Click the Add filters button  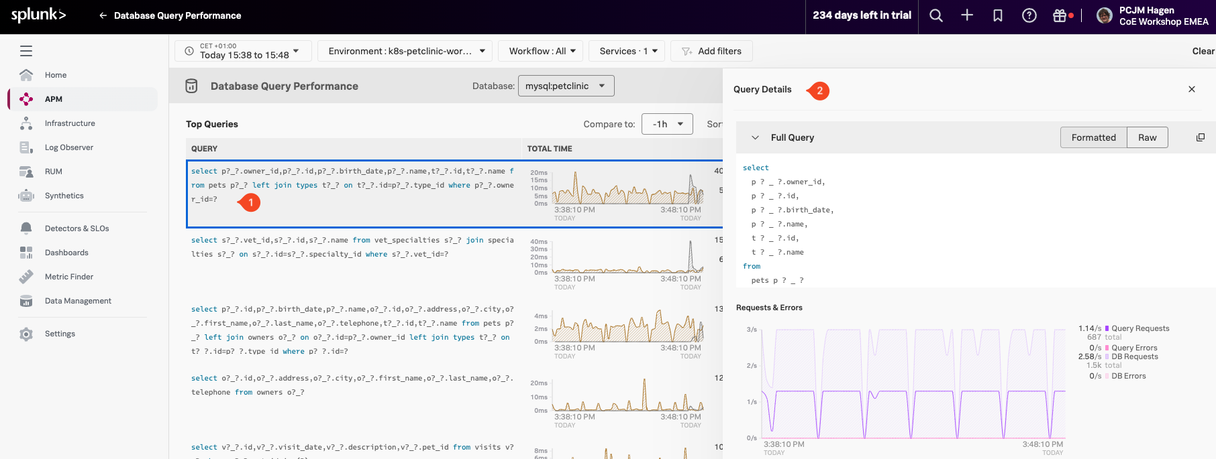[x=711, y=51]
